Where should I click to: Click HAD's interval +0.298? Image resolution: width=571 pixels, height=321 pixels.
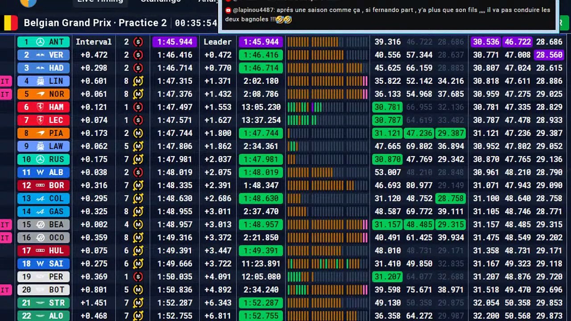[x=94, y=68]
